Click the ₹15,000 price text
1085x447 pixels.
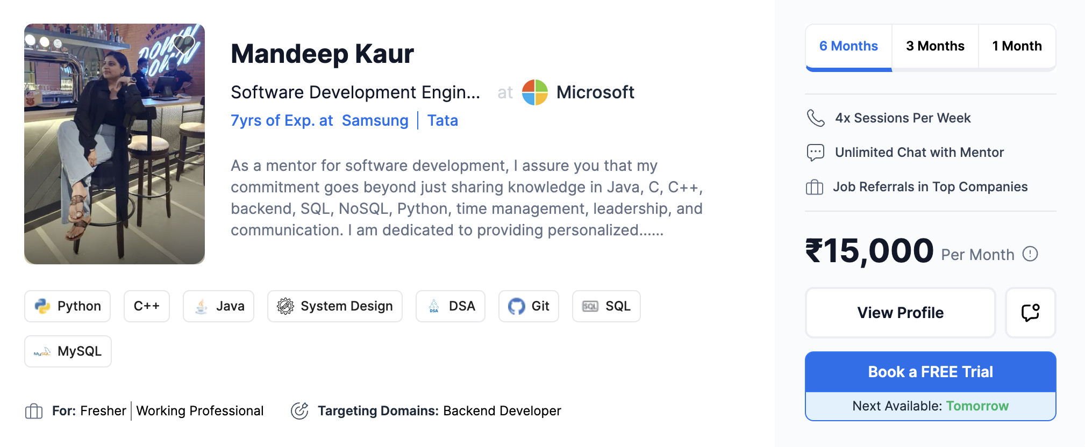click(869, 251)
